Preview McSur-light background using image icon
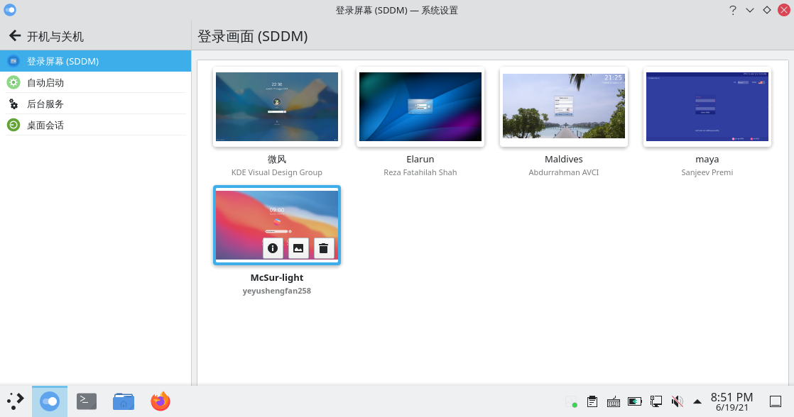Viewport: 794px width, 417px height. click(298, 248)
